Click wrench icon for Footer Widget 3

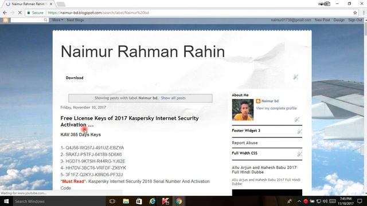[299, 131]
